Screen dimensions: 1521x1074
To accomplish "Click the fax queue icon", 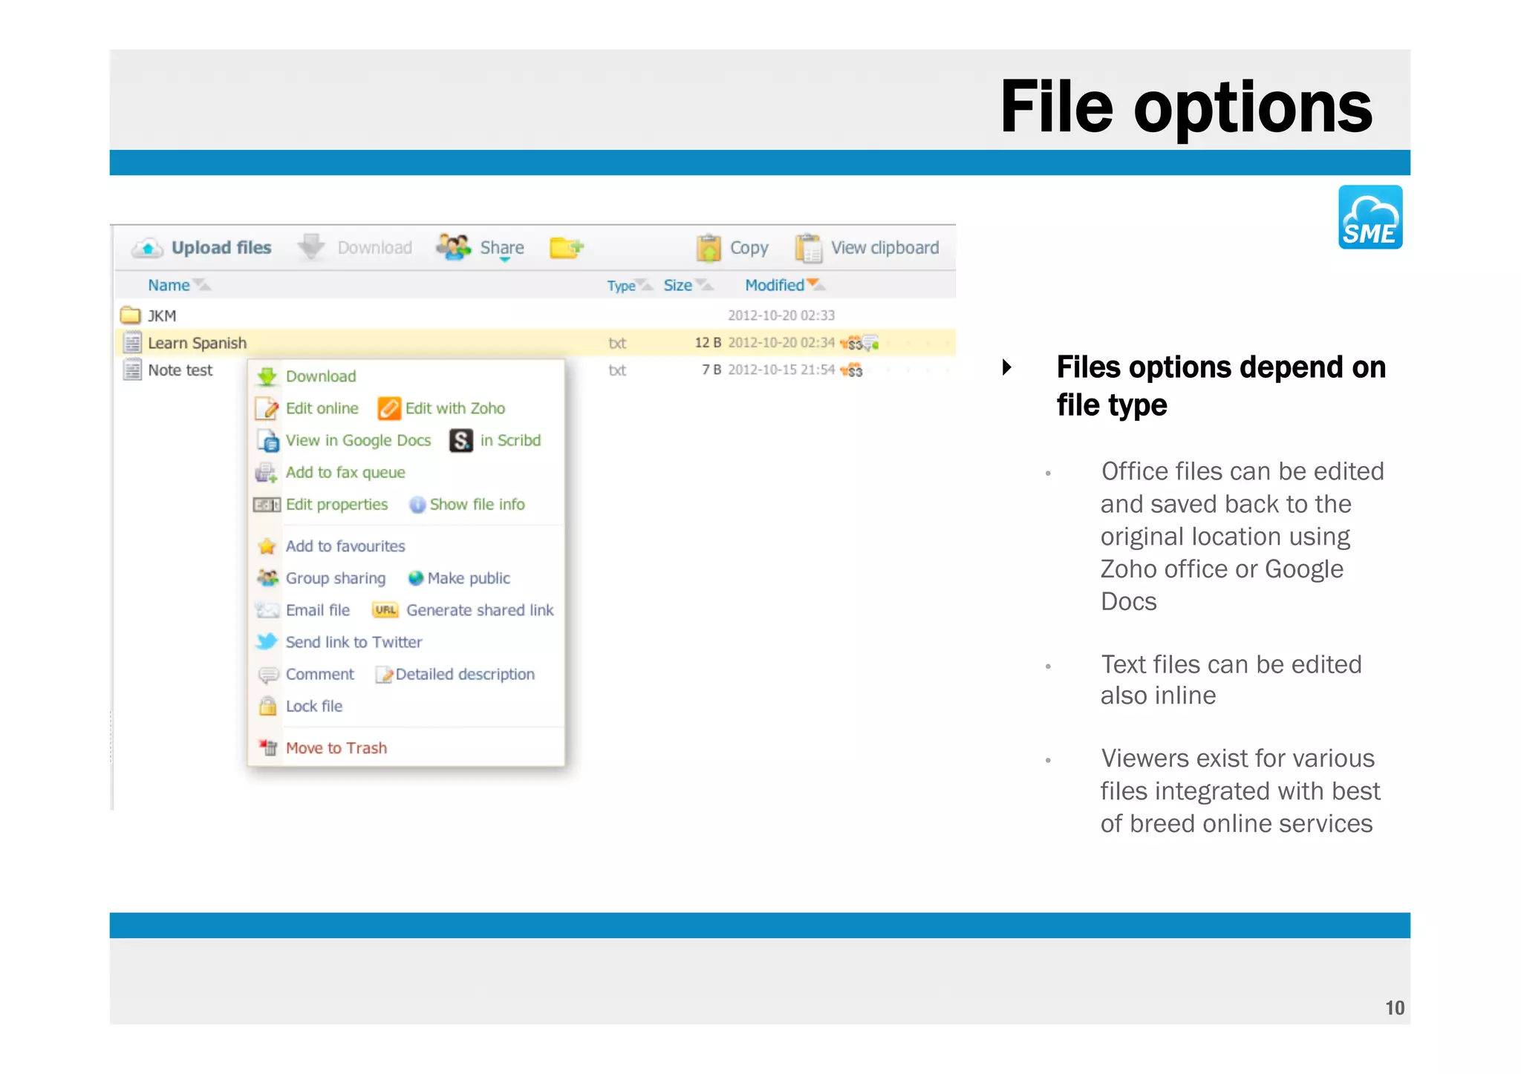I will click(x=267, y=473).
